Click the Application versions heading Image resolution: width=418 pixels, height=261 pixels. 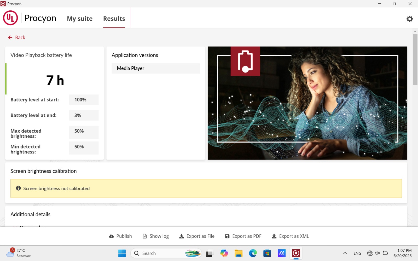135,55
